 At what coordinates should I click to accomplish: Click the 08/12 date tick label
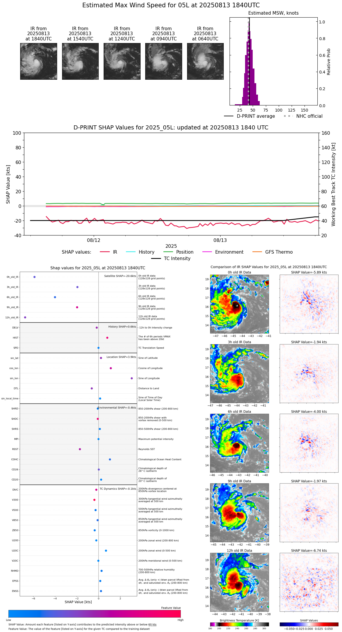94,240
